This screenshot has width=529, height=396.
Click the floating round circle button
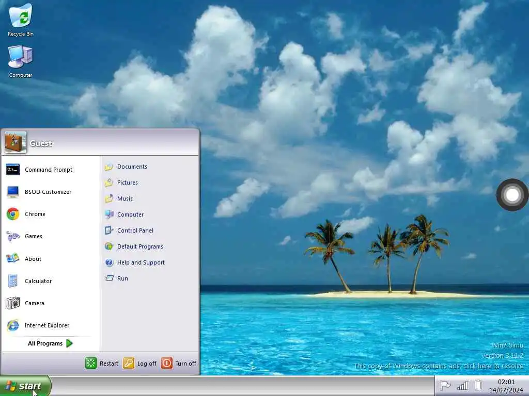click(512, 195)
